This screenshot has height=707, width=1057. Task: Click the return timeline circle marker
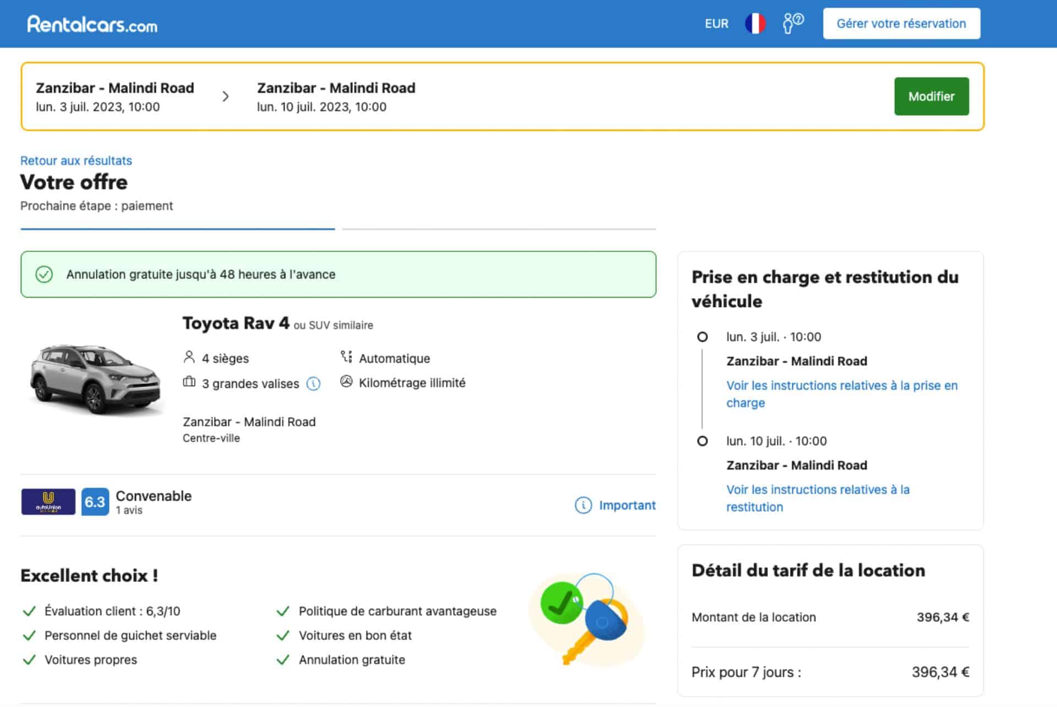(702, 441)
